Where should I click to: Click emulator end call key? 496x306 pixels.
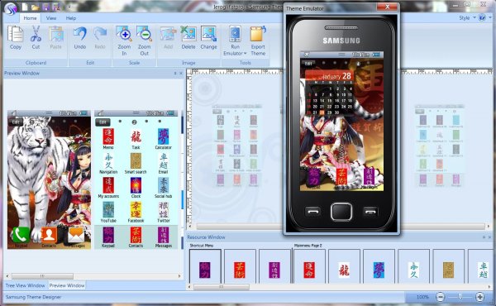coord(370,212)
